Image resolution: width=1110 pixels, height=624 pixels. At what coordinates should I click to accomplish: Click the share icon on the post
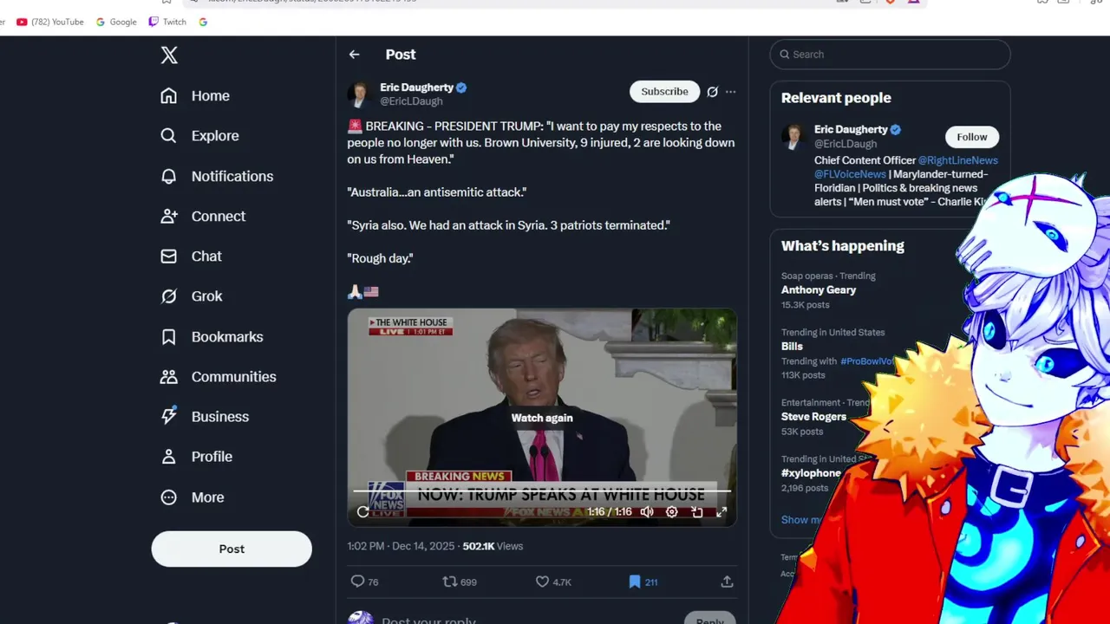coord(728,582)
